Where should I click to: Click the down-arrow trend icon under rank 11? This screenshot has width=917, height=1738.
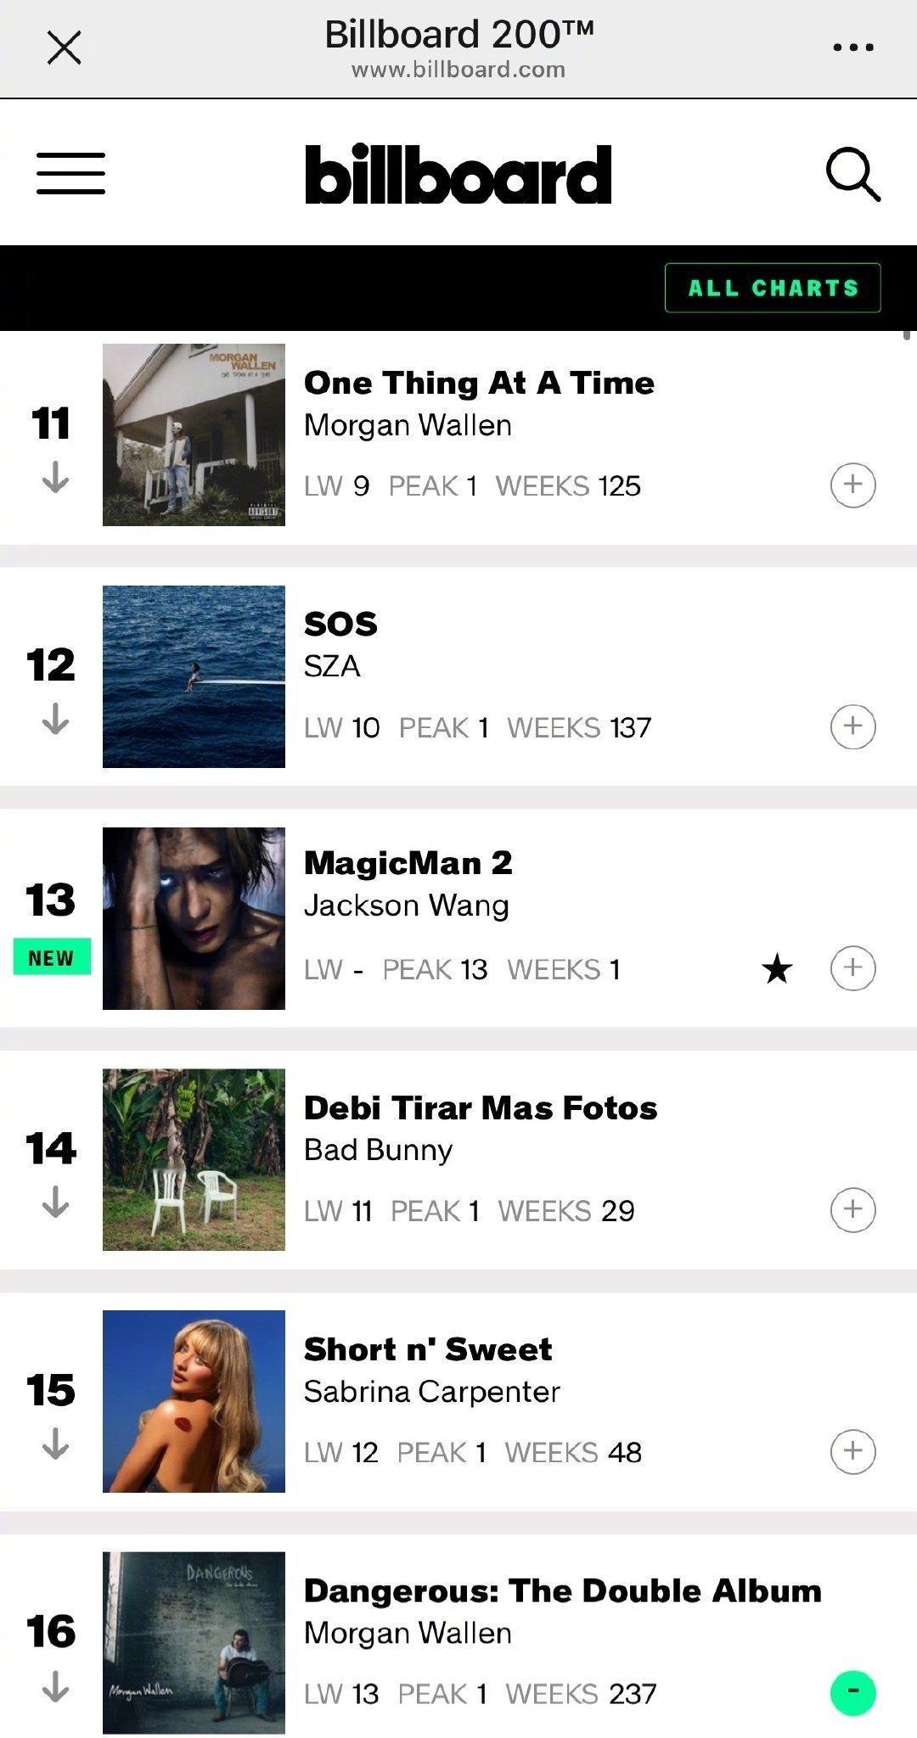tap(55, 477)
